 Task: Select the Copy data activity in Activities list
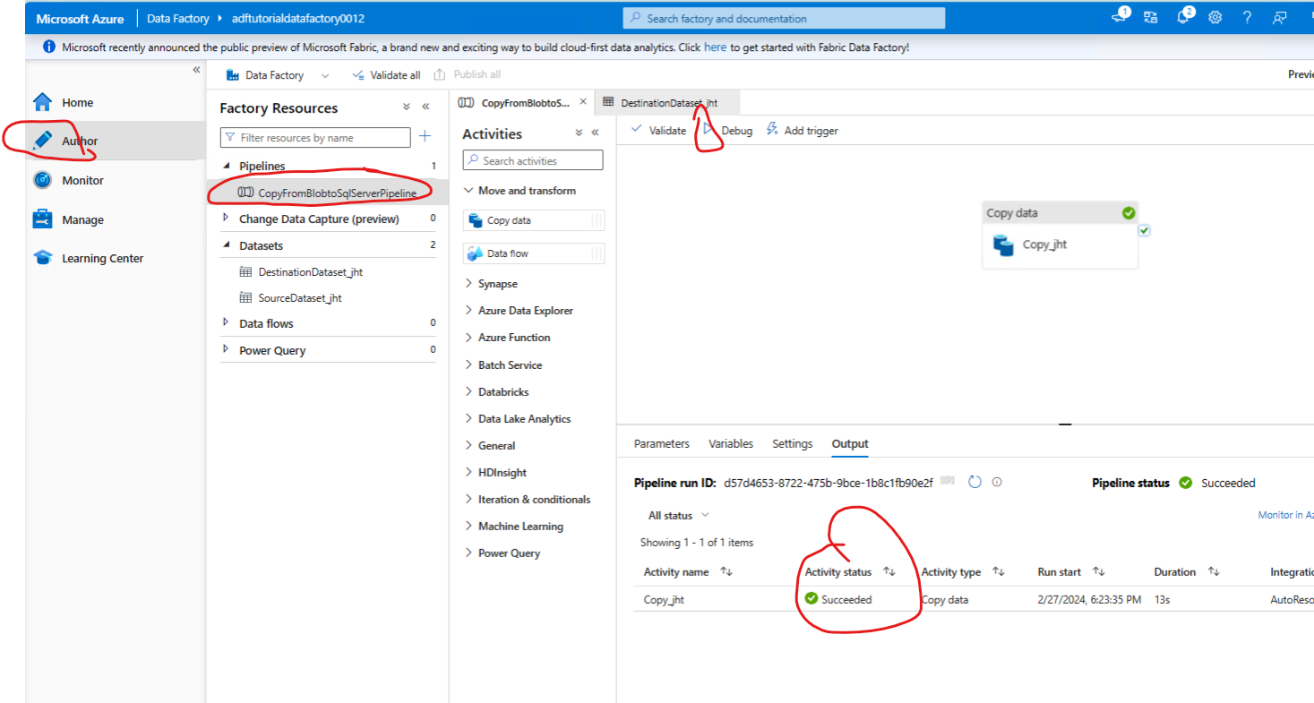[534, 220]
